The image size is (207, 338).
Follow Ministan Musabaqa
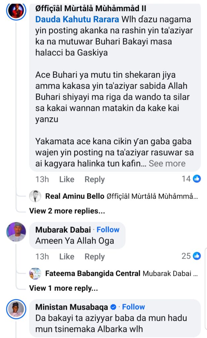pyautogui.click(x=134, y=307)
